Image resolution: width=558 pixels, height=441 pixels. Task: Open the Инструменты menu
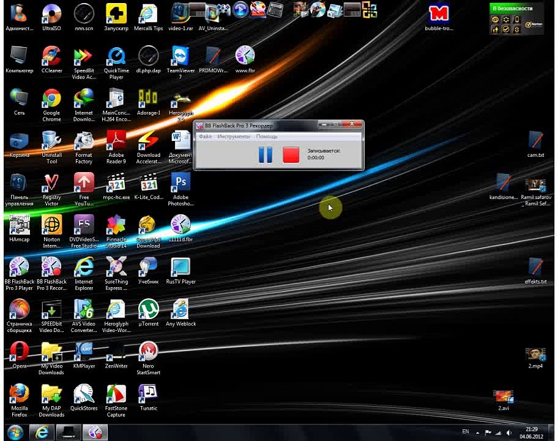234,137
